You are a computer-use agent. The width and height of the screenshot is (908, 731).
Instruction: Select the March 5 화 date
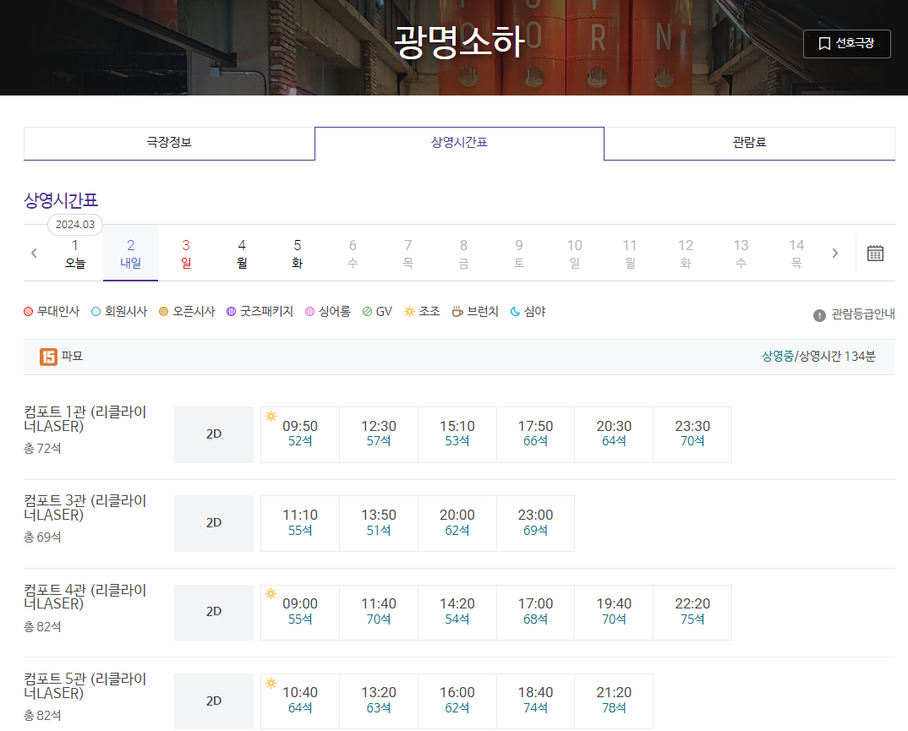297,253
